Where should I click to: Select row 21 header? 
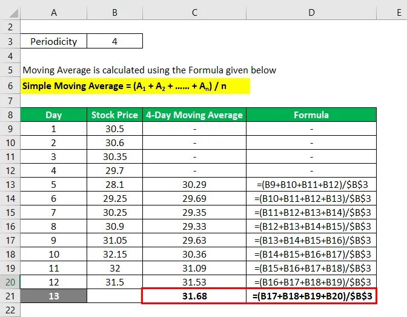10,296
